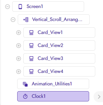Image resolution: width=103 pixels, height=105 pixels.
Task: Click the card icon next to Card_View2
Action: pyautogui.click(x=31, y=46)
